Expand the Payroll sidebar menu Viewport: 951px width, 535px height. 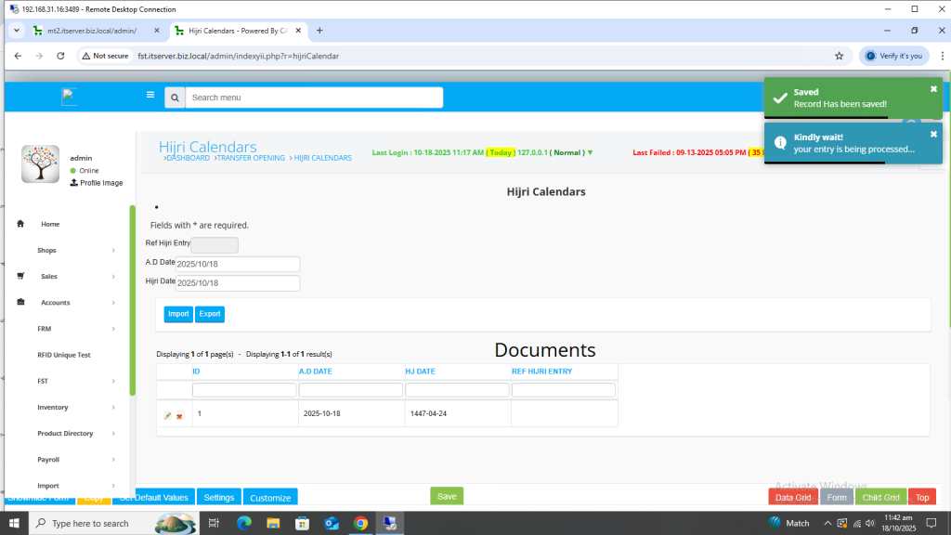(74, 459)
